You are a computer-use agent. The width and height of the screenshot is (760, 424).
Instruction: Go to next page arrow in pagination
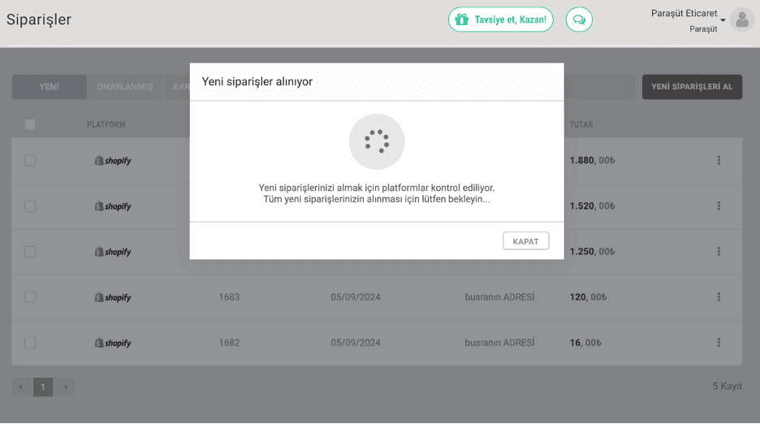pos(65,387)
